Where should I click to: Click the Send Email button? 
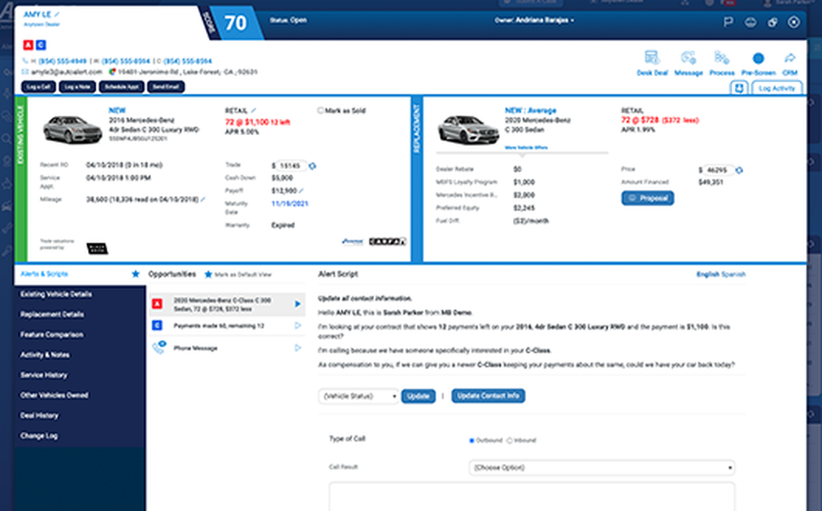(x=166, y=87)
